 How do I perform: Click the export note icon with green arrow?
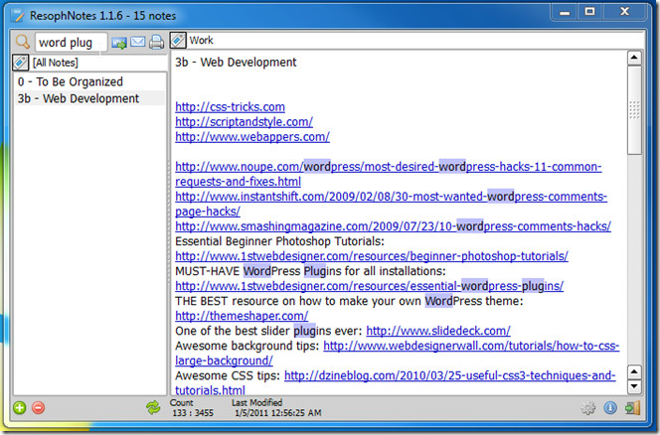tap(119, 43)
